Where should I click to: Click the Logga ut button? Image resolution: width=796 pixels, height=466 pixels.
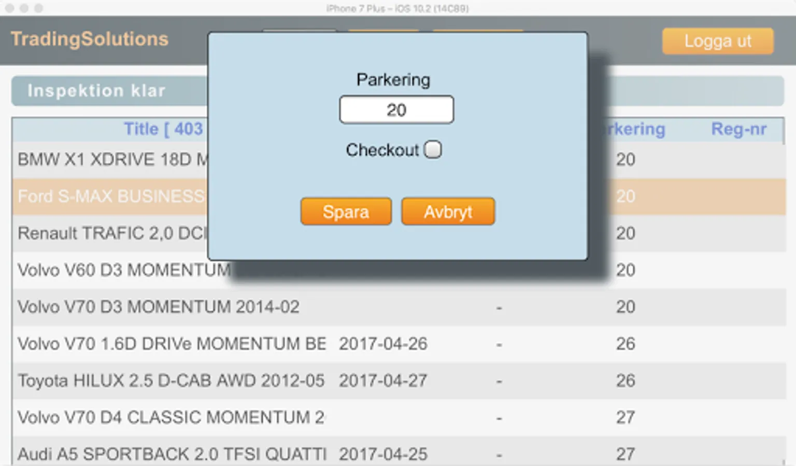pos(718,41)
